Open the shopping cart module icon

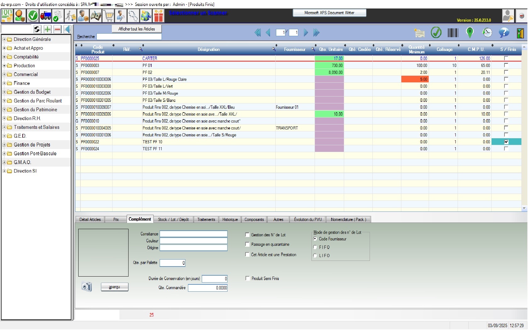[x=108, y=15]
